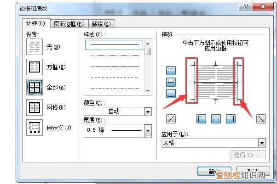Select the 全部 (All) border setting icon

[x=35, y=87]
